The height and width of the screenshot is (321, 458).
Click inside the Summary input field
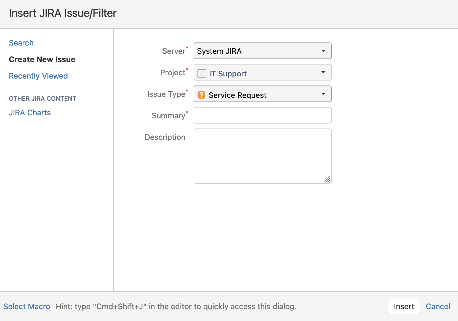point(262,115)
